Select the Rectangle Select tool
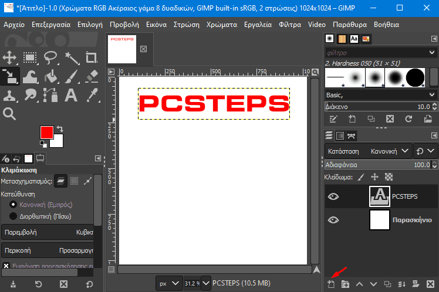The height and width of the screenshot is (292, 439). tap(30, 57)
